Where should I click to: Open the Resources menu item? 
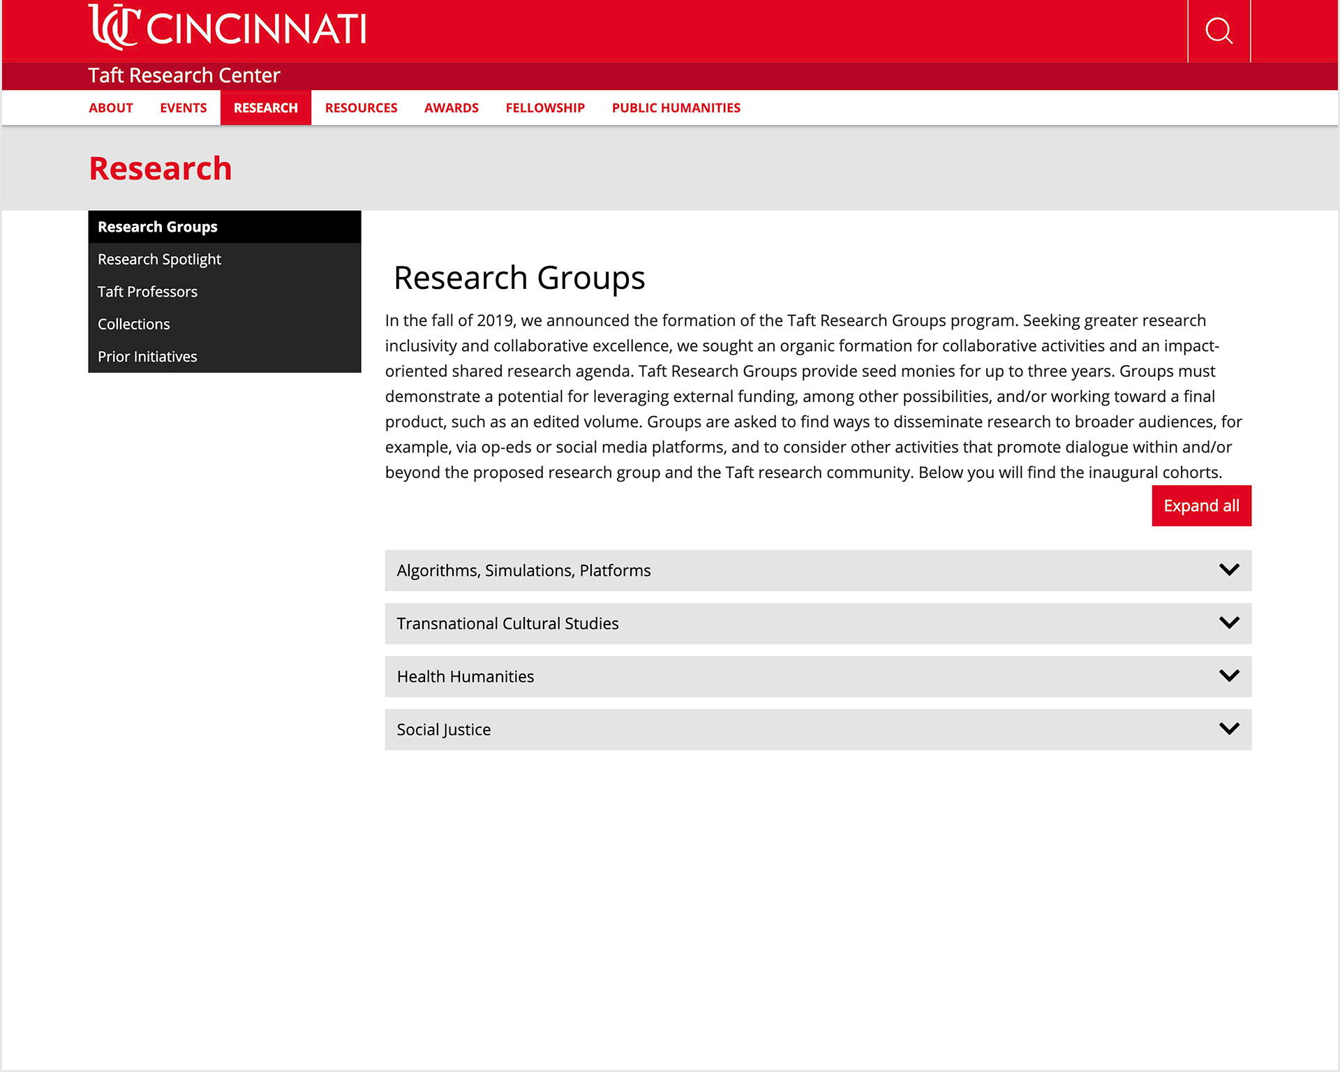point(361,108)
